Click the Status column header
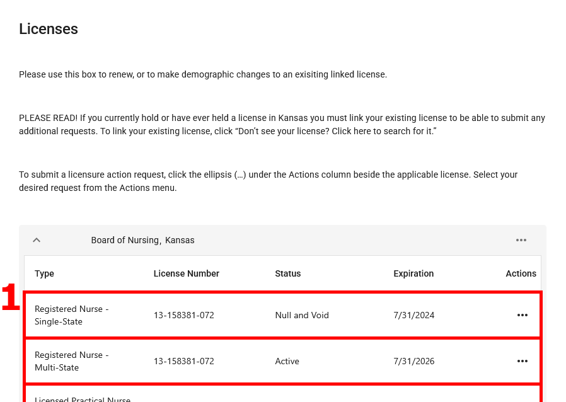 click(x=287, y=273)
